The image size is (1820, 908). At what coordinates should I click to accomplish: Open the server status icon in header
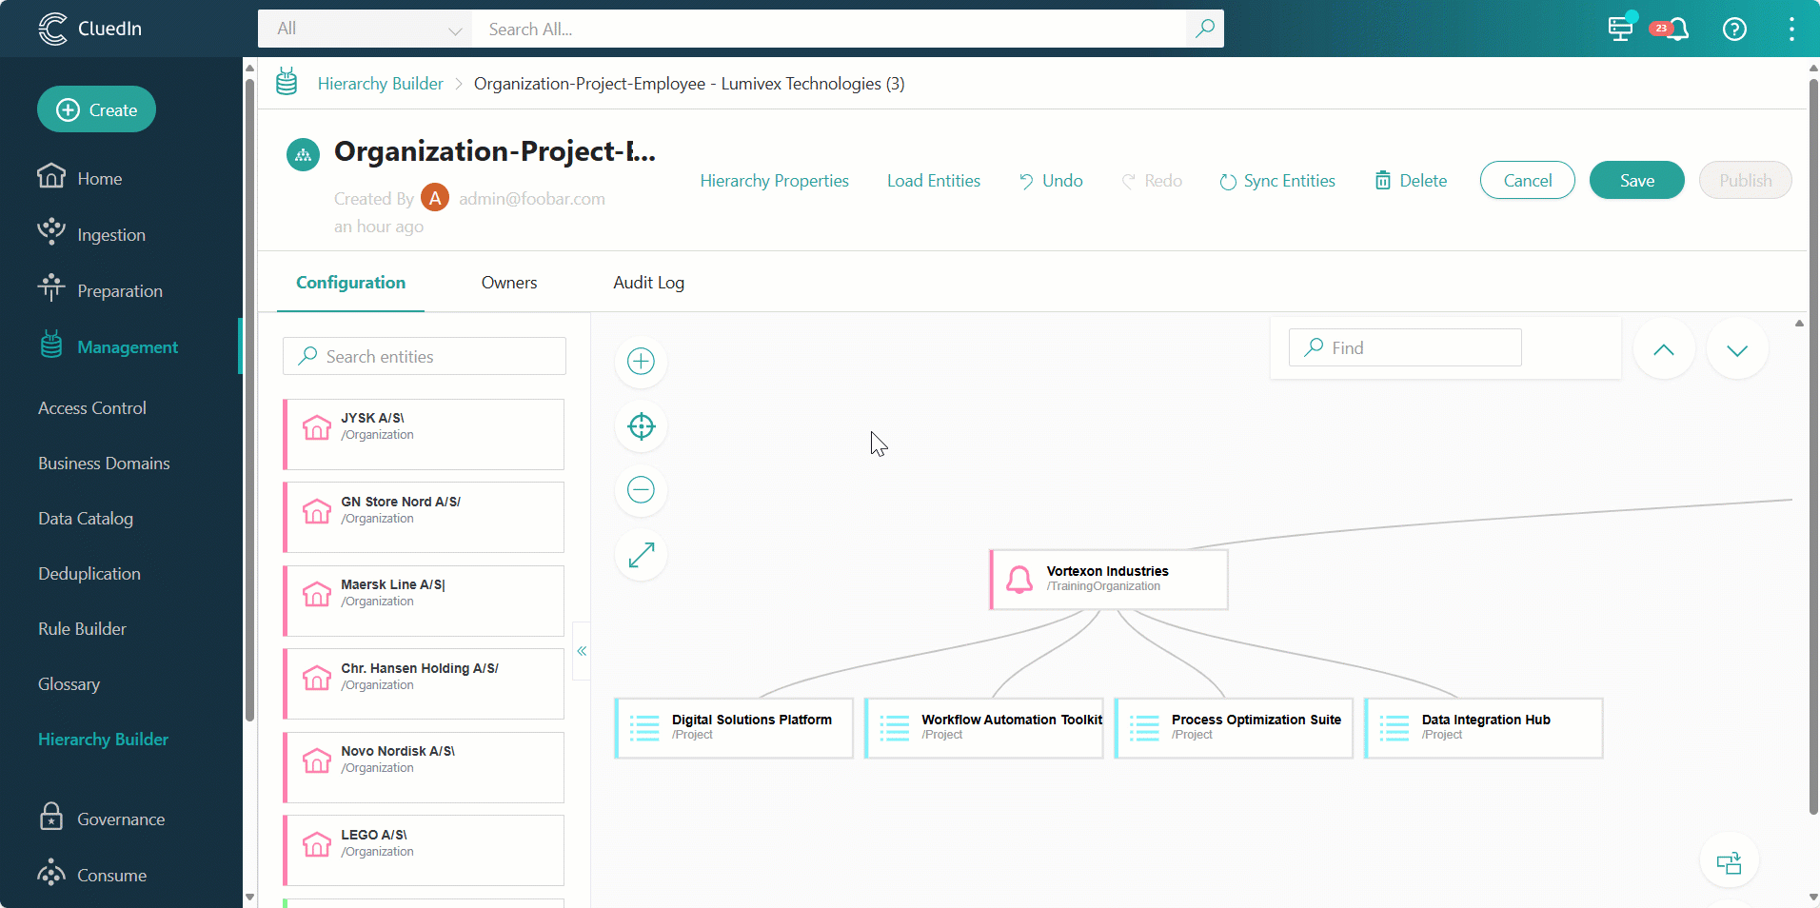(x=1621, y=29)
